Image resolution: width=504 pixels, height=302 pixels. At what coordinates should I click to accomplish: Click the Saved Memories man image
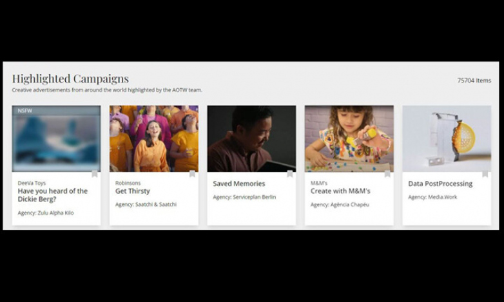pyautogui.click(x=251, y=138)
